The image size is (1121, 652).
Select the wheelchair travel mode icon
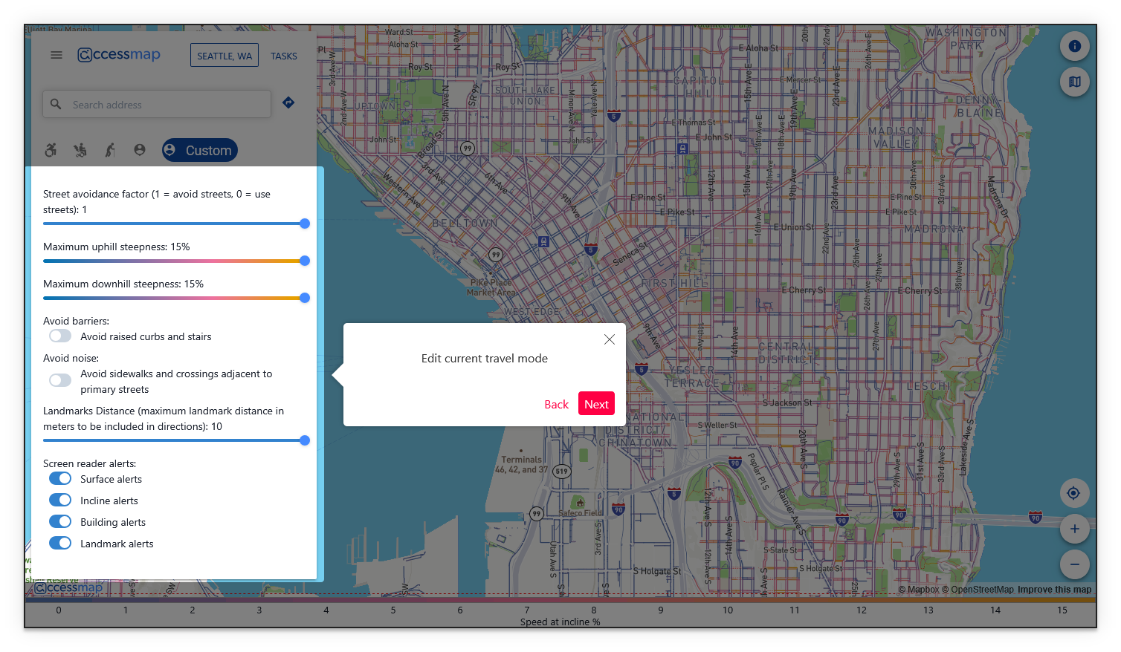[51, 151]
